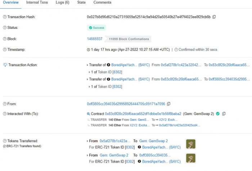Select '2 ERC-721 Transfers found' text
252x171 pixels.
[x=22, y=146]
